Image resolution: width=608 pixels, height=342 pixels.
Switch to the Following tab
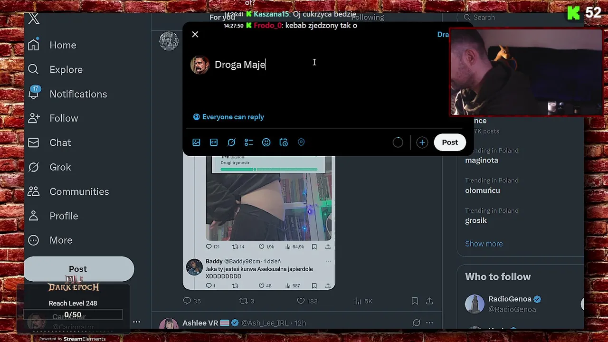click(368, 17)
